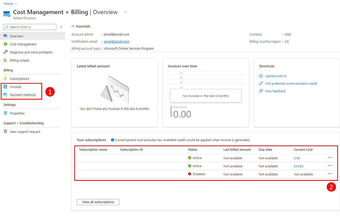Click the Overview menu icon
Screen dimensions: 340x216
5,36
